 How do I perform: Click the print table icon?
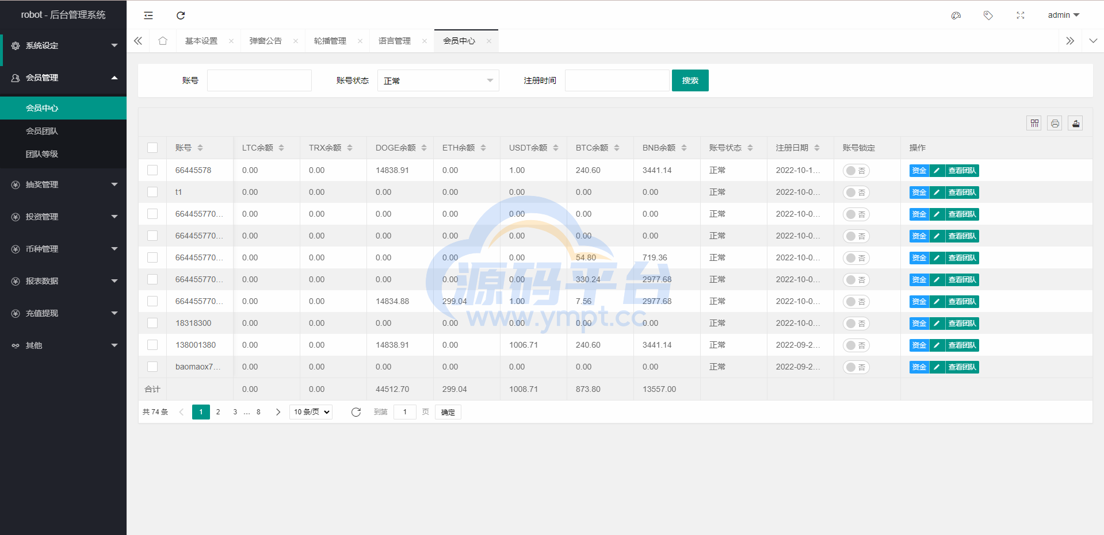(1055, 123)
